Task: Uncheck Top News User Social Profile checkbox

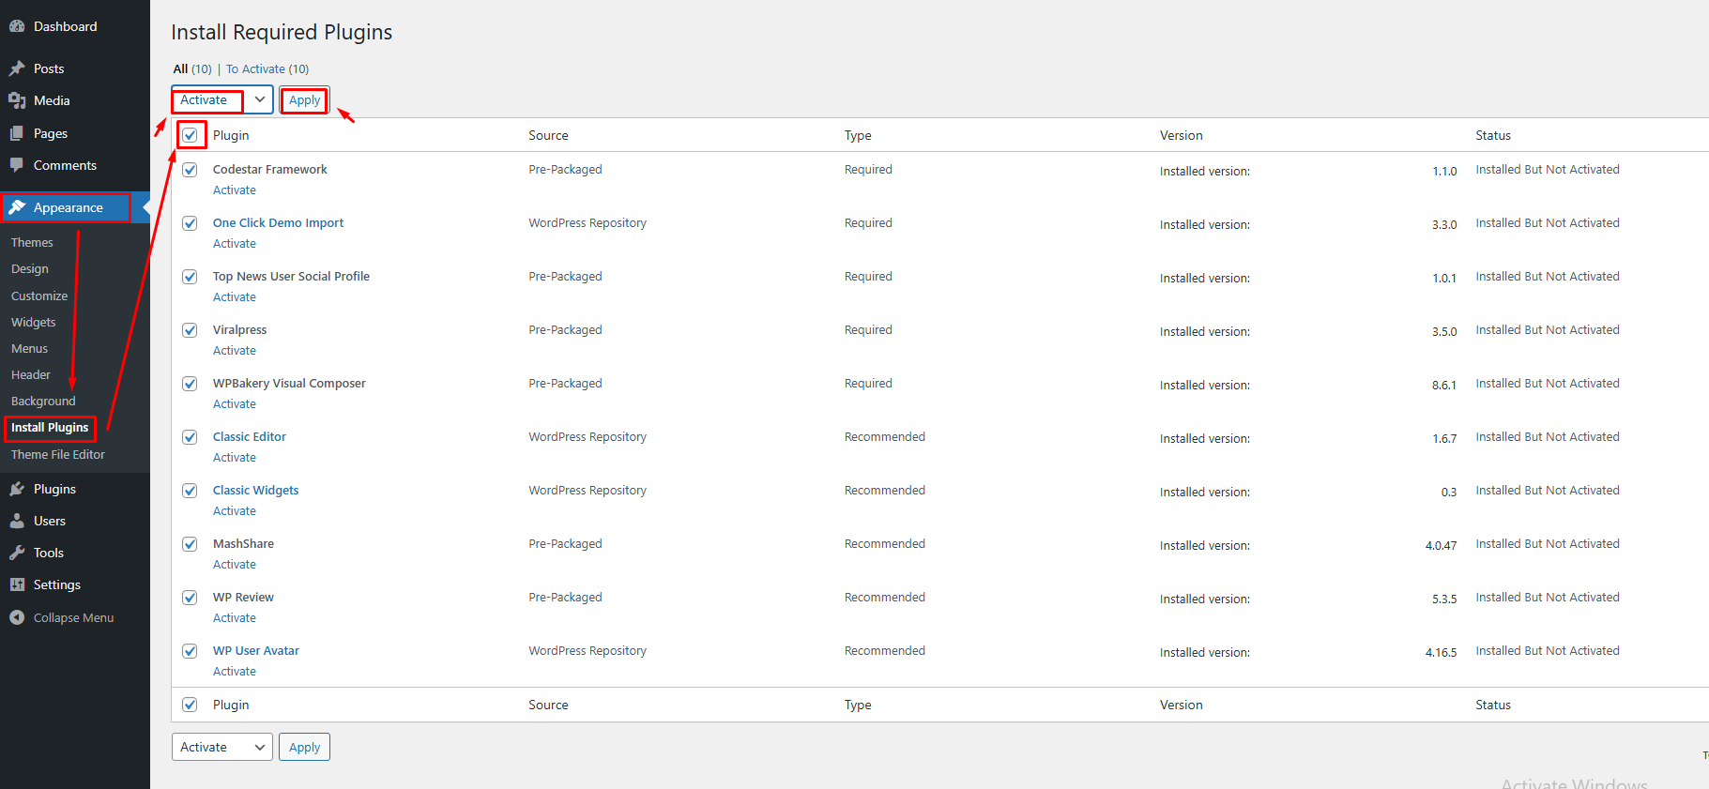Action: click(190, 277)
